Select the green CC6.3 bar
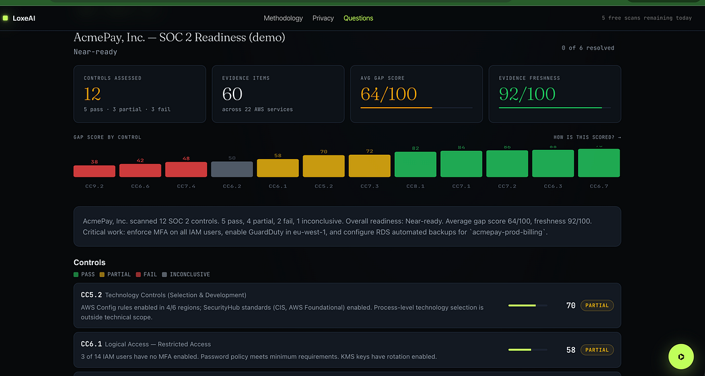Image resolution: width=705 pixels, height=376 pixels. (553, 164)
